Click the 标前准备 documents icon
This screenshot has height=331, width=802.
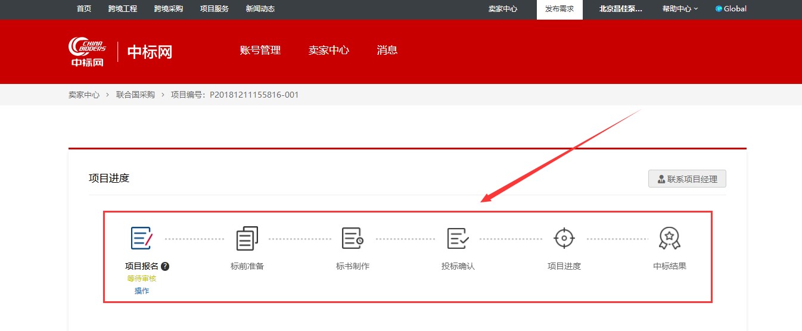coord(247,238)
